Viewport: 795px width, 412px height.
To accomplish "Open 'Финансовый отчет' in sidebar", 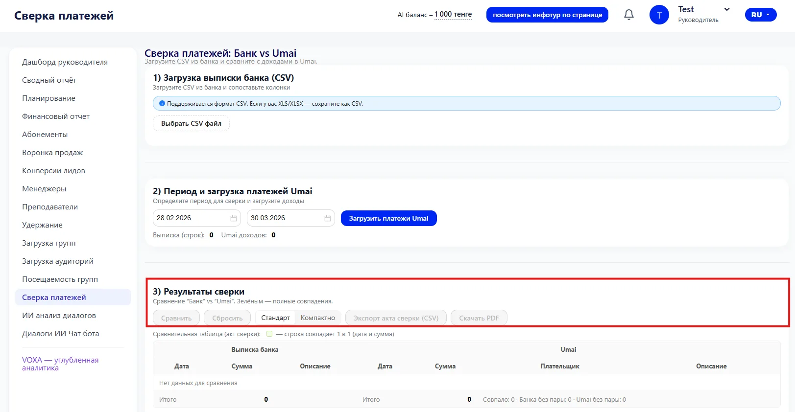I will 56,116.
